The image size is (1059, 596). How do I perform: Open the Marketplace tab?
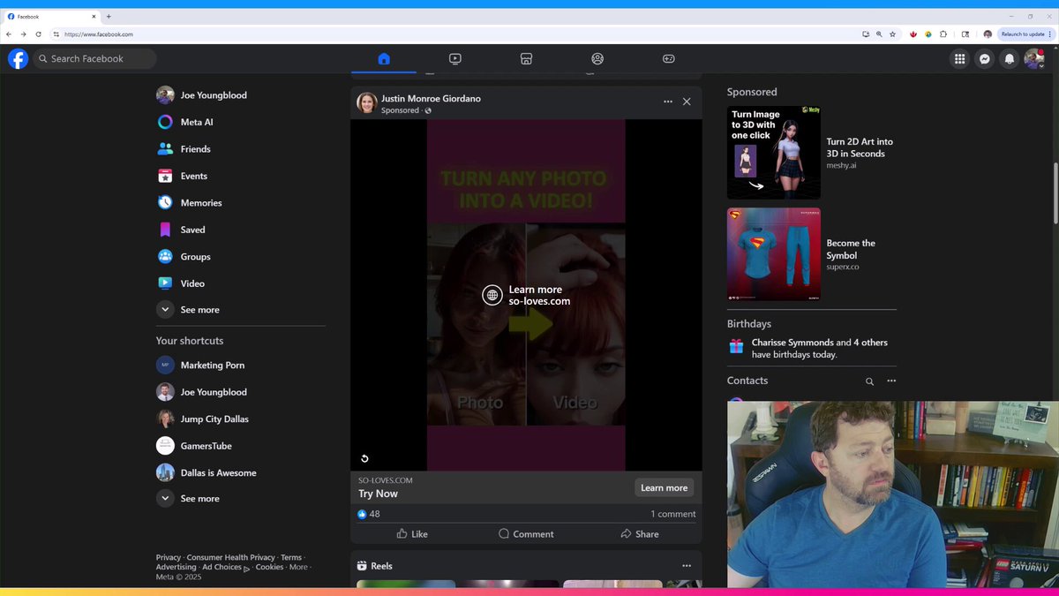tap(526, 58)
